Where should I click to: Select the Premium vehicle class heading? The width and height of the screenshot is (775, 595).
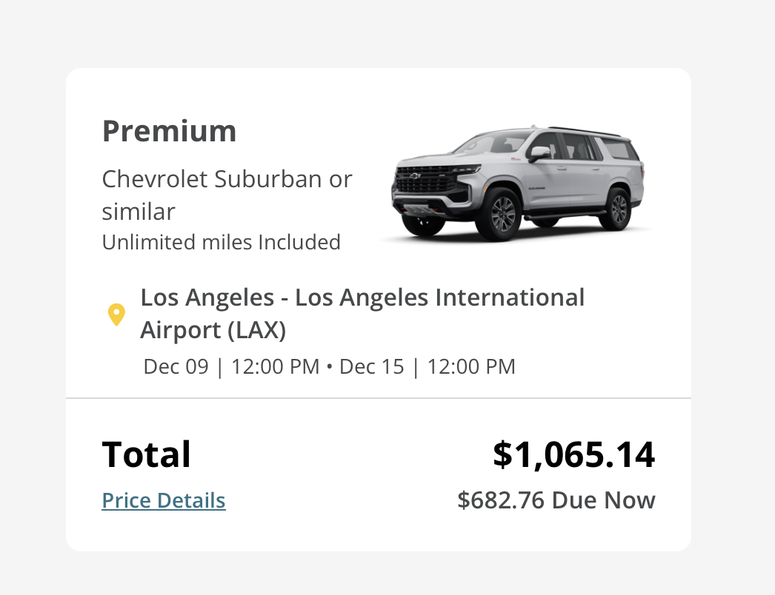click(169, 132)
